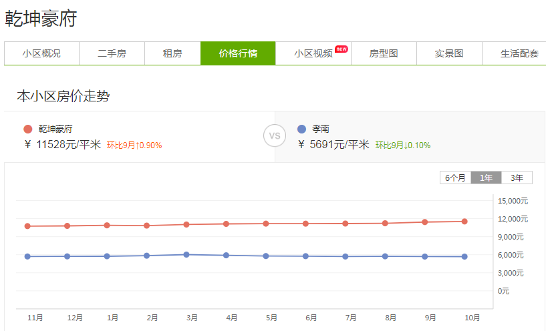The height and width of the screenshot is (331, 546).
Task: Select the 价格行情 tab
Action: pos(238,53)
